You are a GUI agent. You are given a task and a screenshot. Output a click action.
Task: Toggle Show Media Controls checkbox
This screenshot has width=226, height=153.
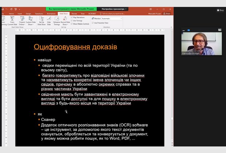[72, 24]
